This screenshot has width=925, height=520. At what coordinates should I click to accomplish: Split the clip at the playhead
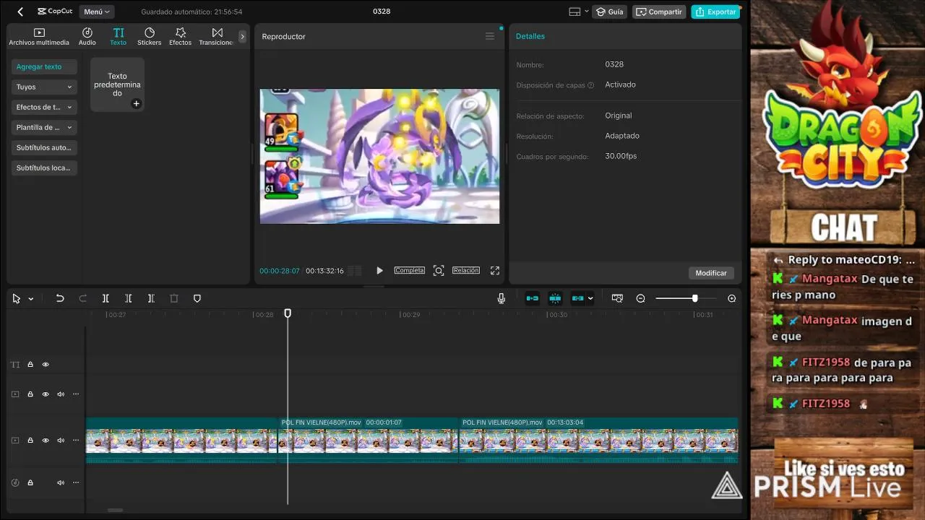point(106,298)
